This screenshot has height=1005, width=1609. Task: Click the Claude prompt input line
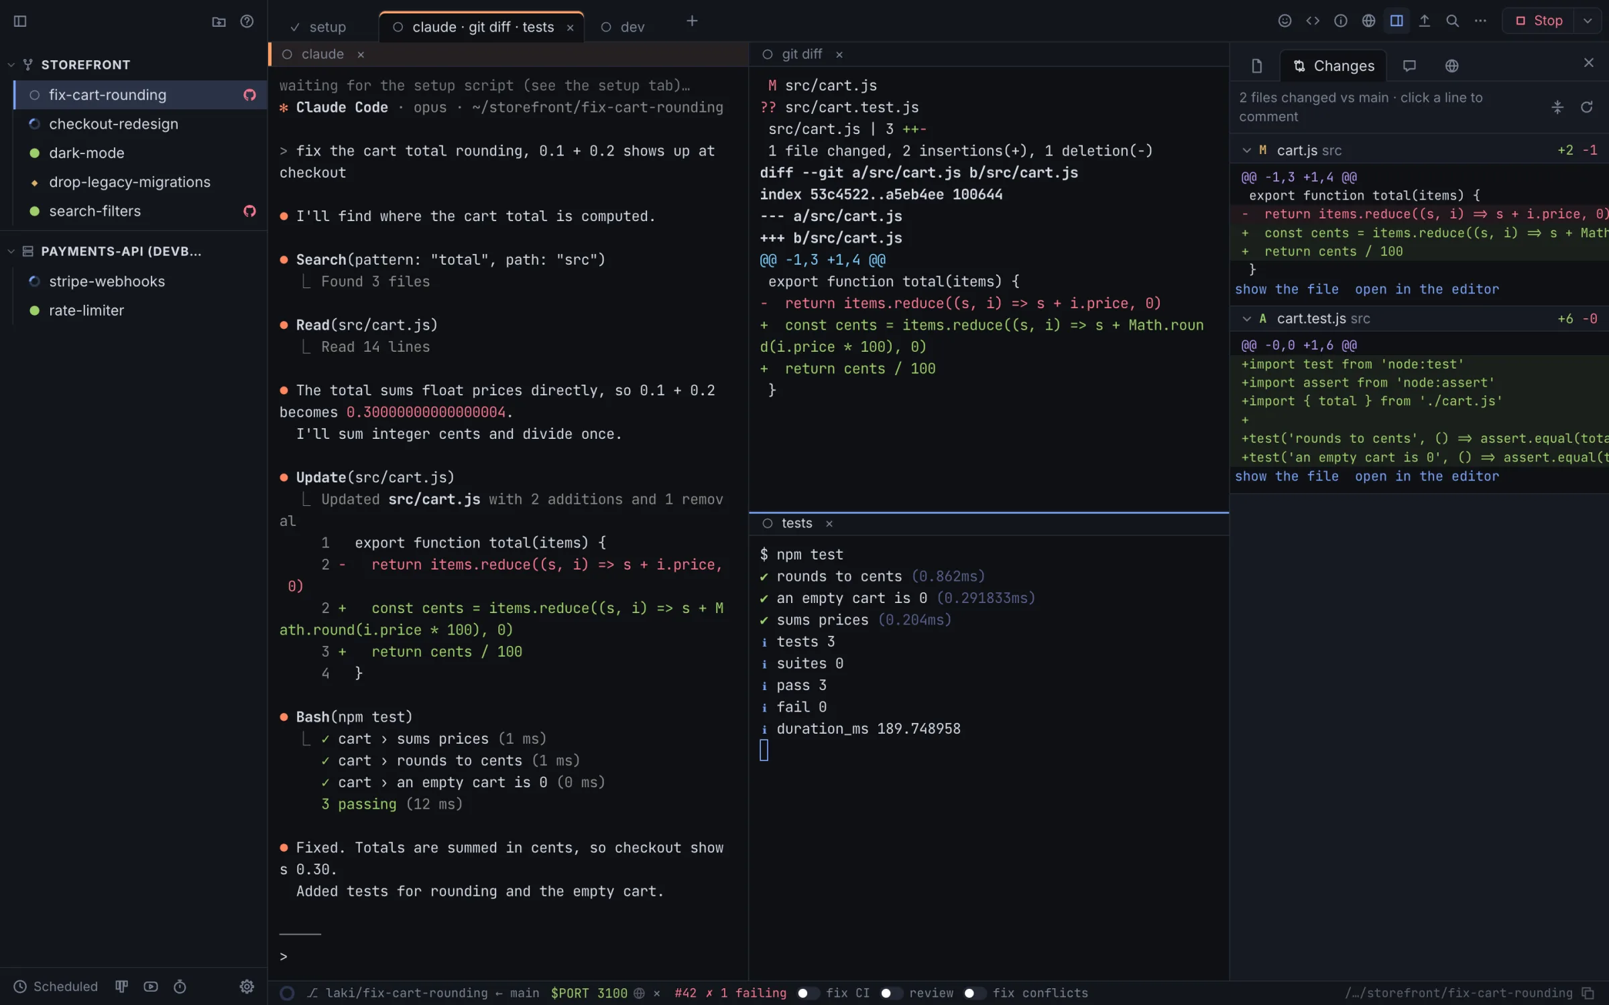click(x=508, y=956)
